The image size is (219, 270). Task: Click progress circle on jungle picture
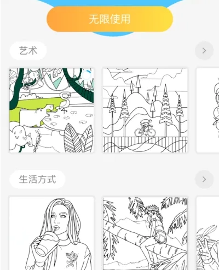[x=86, y=74]
